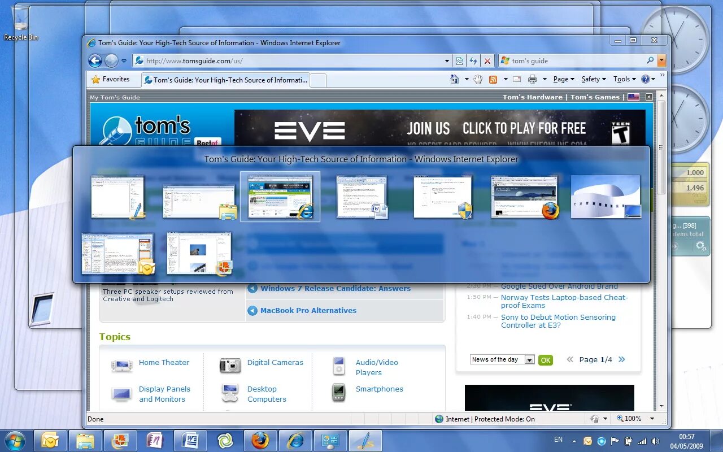Viewport: 723px width, 452px height.
Task: Refresh the current page
Action: pos(473,60)
